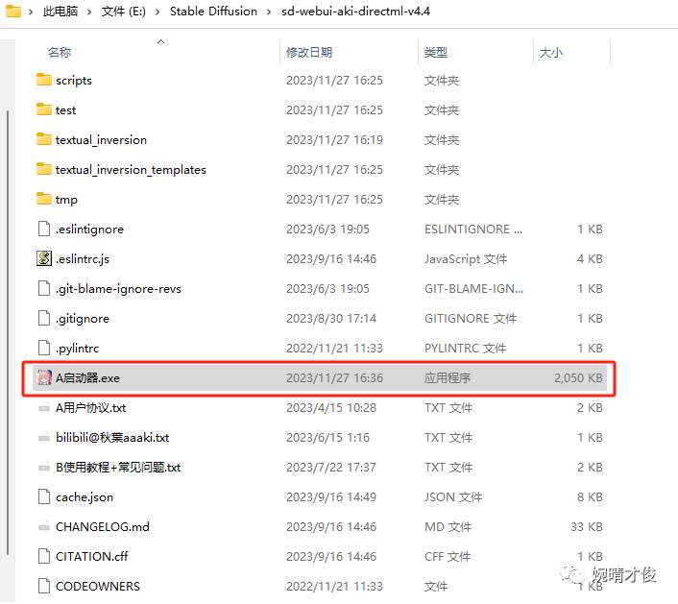Select the file name test

(x=65, y=110)
